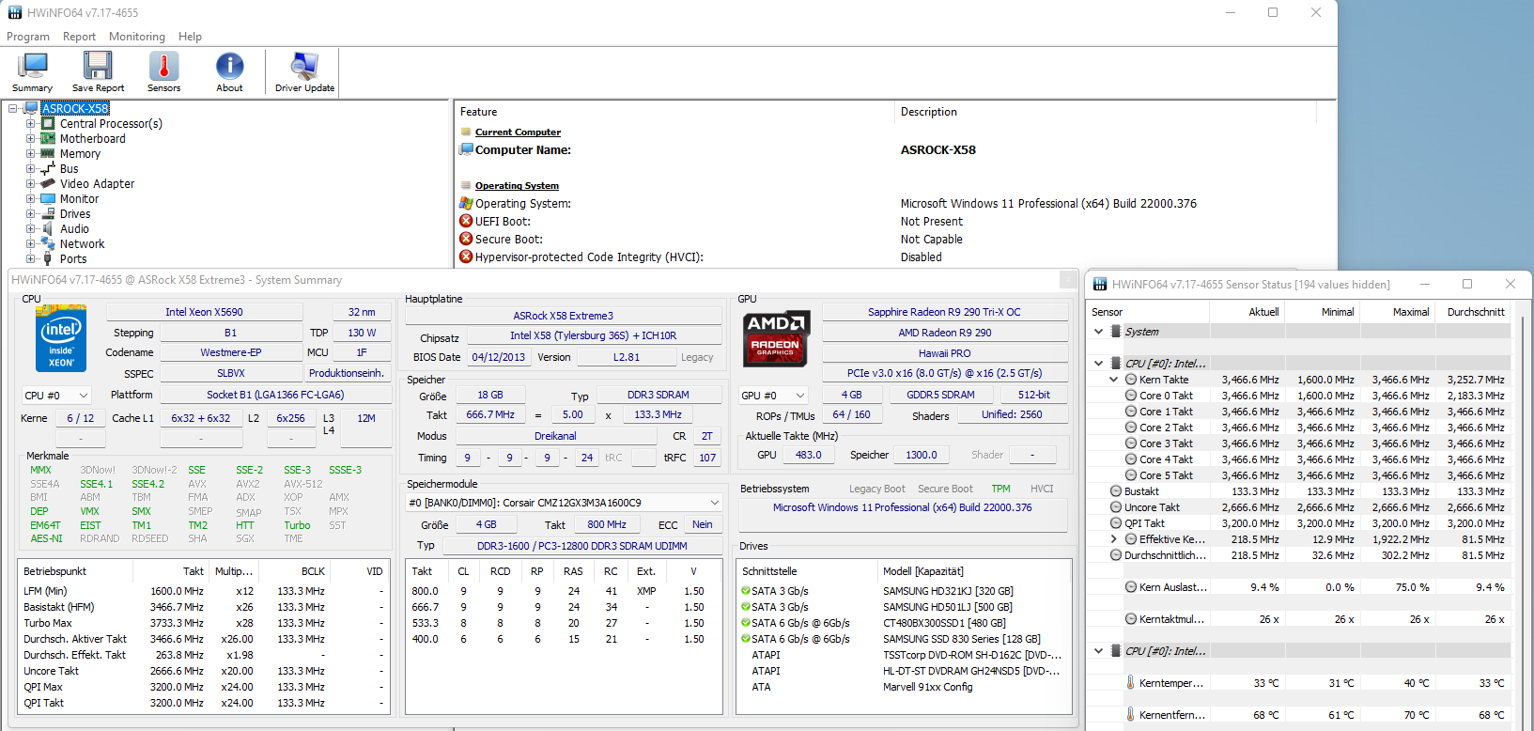Collapse first CPU [#0]: Intel sensor group
This screenshot has width=1534, height=731.
coord(1098,364)
